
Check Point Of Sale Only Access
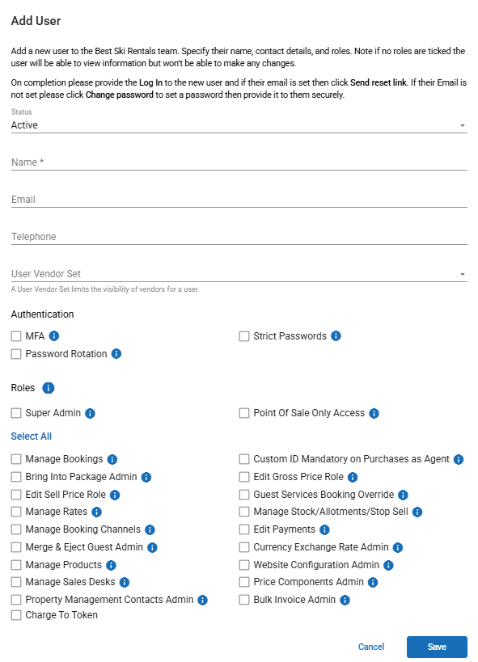click(x=244, y=413)
